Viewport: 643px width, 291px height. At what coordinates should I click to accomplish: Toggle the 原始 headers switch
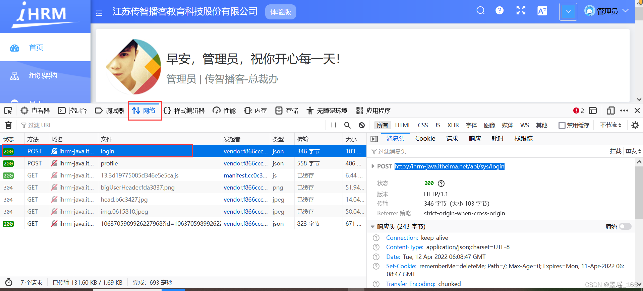click(x=625, y=227)
